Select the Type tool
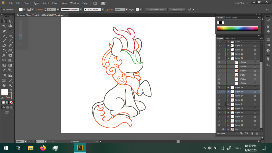The height and width of the screenshot is (153, 272). tap(10, 31)
